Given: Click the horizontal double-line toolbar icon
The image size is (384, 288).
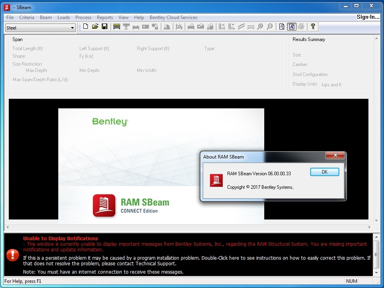Looking at the screenshot, I should pyautogui.click(x=251, y=27).
